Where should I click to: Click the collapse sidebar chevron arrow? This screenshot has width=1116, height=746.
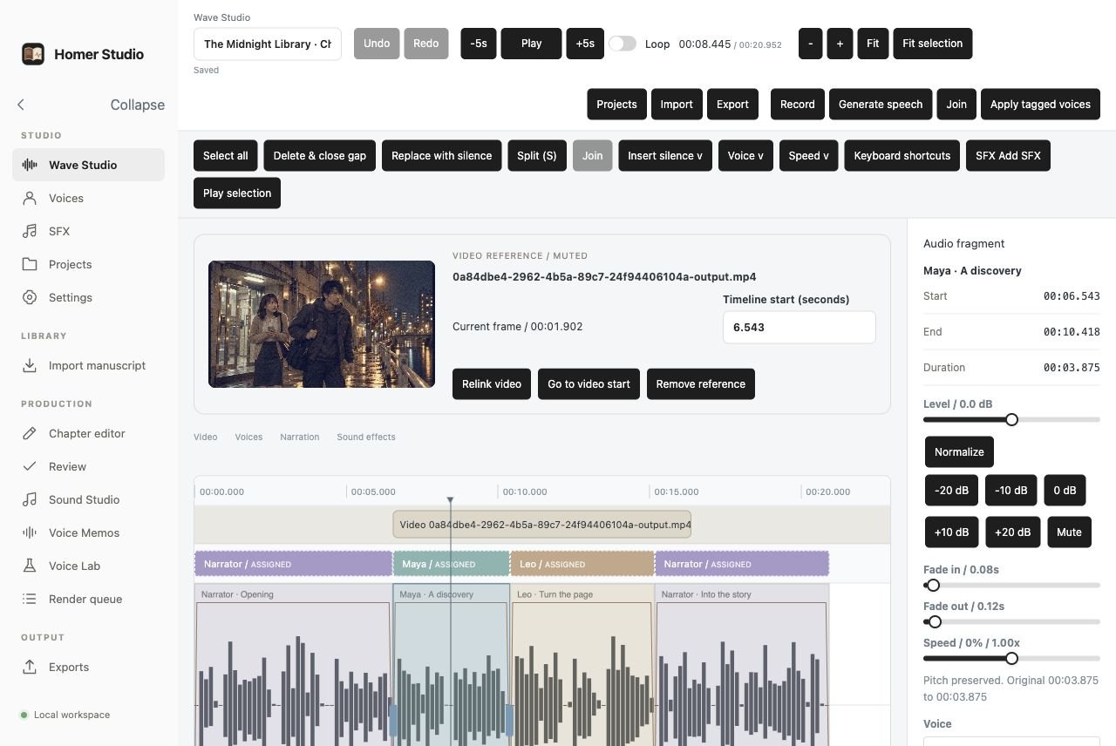21,105
